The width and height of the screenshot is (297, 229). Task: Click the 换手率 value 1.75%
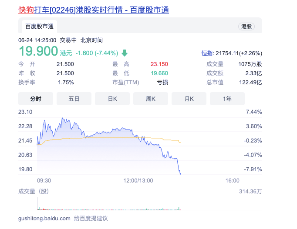coord(66,83)
